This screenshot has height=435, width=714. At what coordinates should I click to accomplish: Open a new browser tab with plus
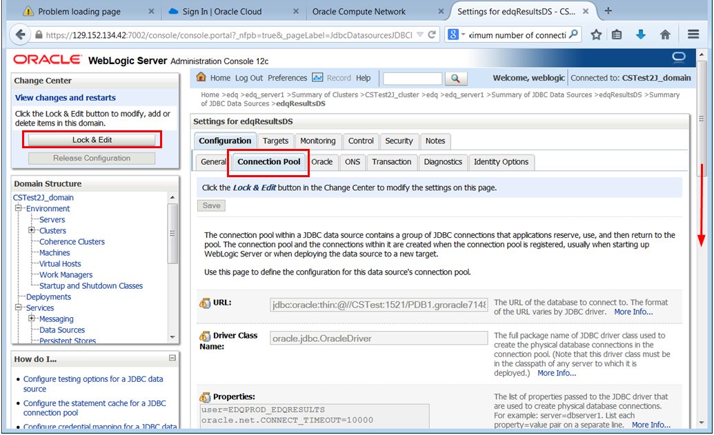tap(608, 11)
